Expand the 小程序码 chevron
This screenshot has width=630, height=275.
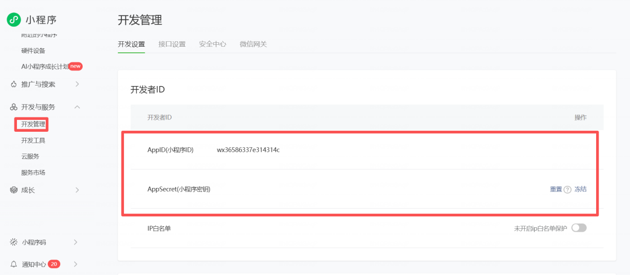76,242
